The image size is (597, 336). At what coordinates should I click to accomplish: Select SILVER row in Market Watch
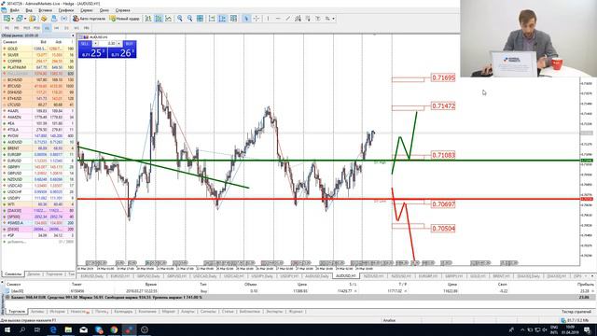pos(38,55)
